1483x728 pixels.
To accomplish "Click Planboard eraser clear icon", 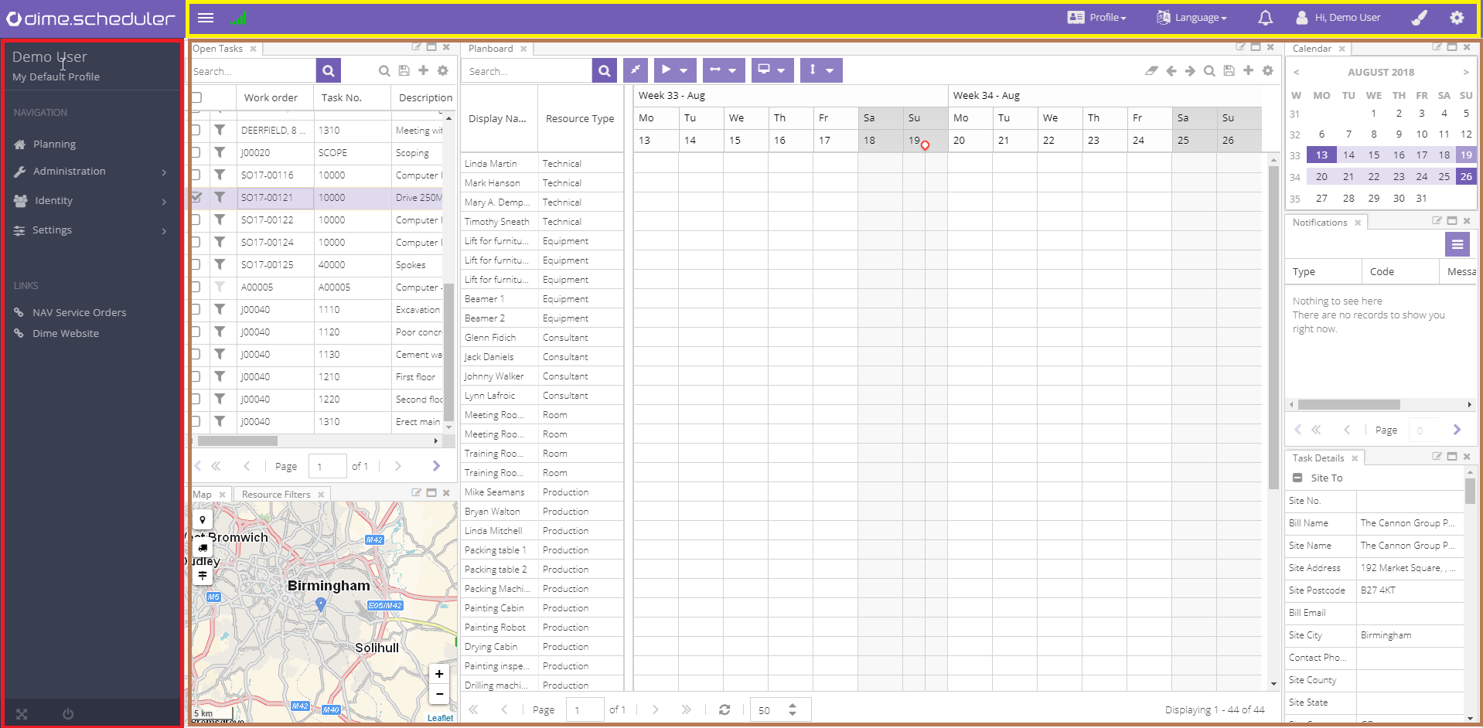I will 1151,70.
